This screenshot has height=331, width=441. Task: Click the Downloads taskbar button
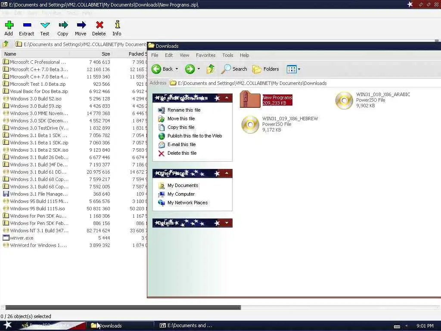coord(121,326)
